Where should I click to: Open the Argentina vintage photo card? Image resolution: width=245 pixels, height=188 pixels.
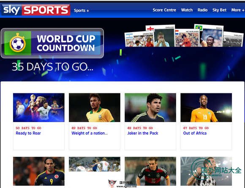[x=139, y=39]
